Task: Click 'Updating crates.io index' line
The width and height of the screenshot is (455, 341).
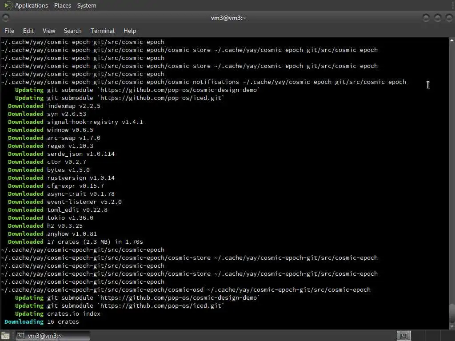Action: (57, 314)
